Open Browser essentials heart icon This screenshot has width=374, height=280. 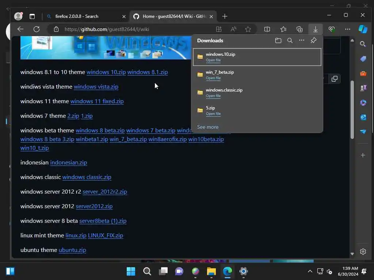point(332,29)
